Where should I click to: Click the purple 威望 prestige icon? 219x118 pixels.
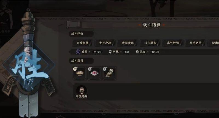[x=78, y=52]
